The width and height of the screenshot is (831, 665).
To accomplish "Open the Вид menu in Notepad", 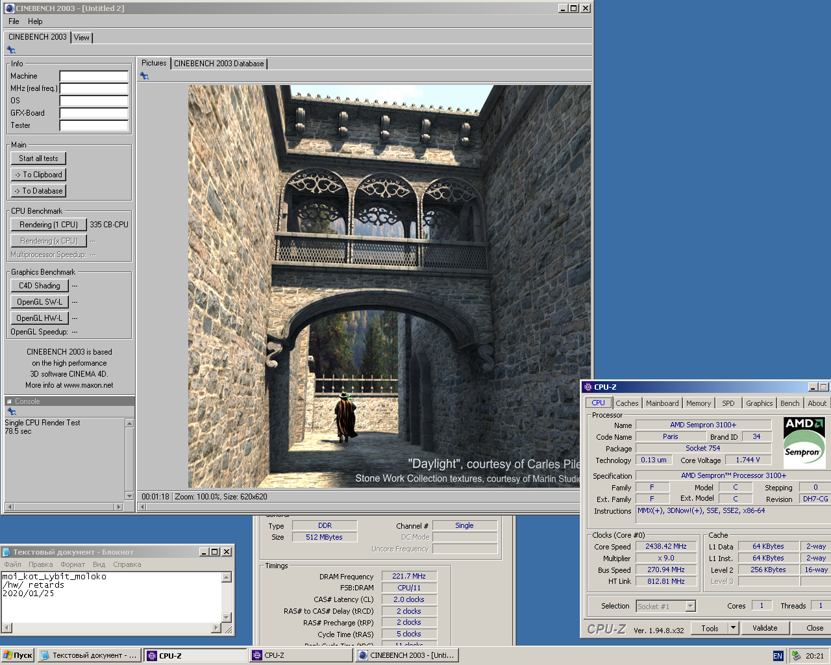I will click(x=99, y=564).
